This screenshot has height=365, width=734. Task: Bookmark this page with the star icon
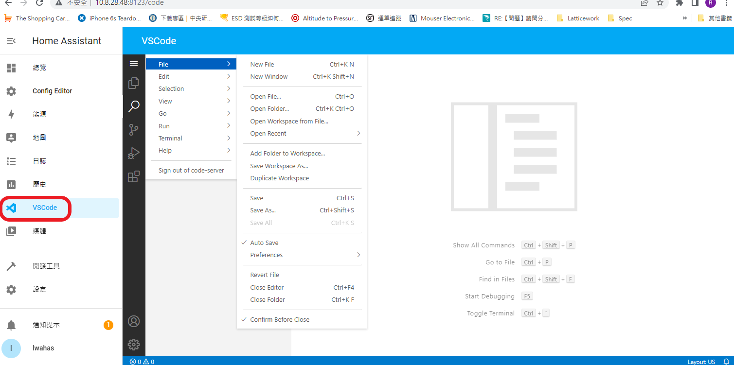point(660,3)
